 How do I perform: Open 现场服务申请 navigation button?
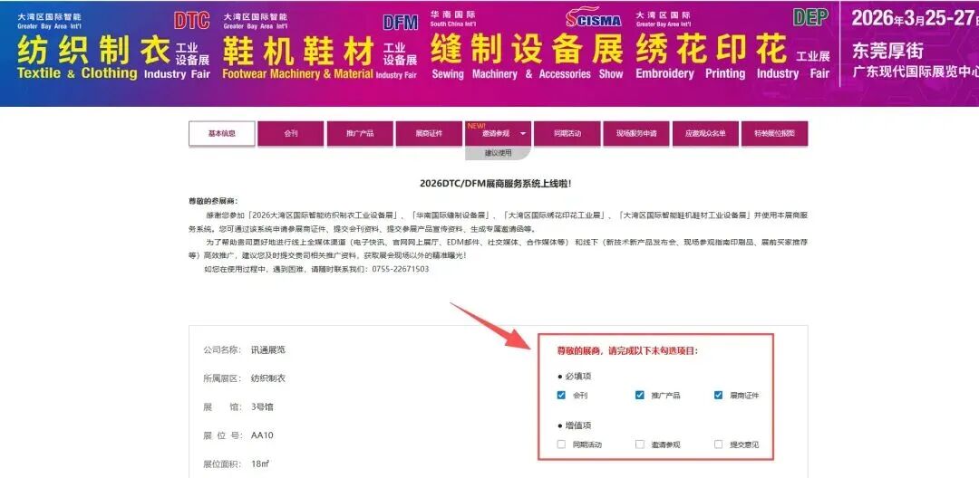pos(636,133)
